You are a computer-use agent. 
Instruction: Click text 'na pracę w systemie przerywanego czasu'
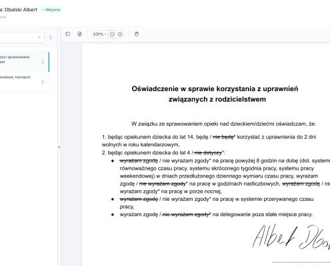click(x=263, y=199)
